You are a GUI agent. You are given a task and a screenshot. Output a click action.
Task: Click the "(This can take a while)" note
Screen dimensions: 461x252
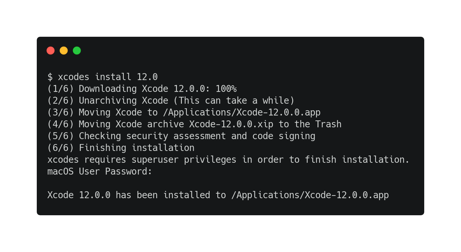coord(234,101)
